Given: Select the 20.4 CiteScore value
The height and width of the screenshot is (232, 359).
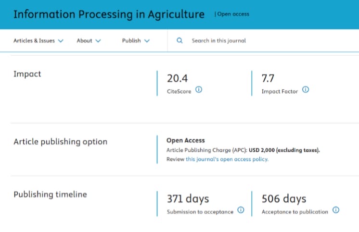Looking at the screenshot, I should (177, 78).
